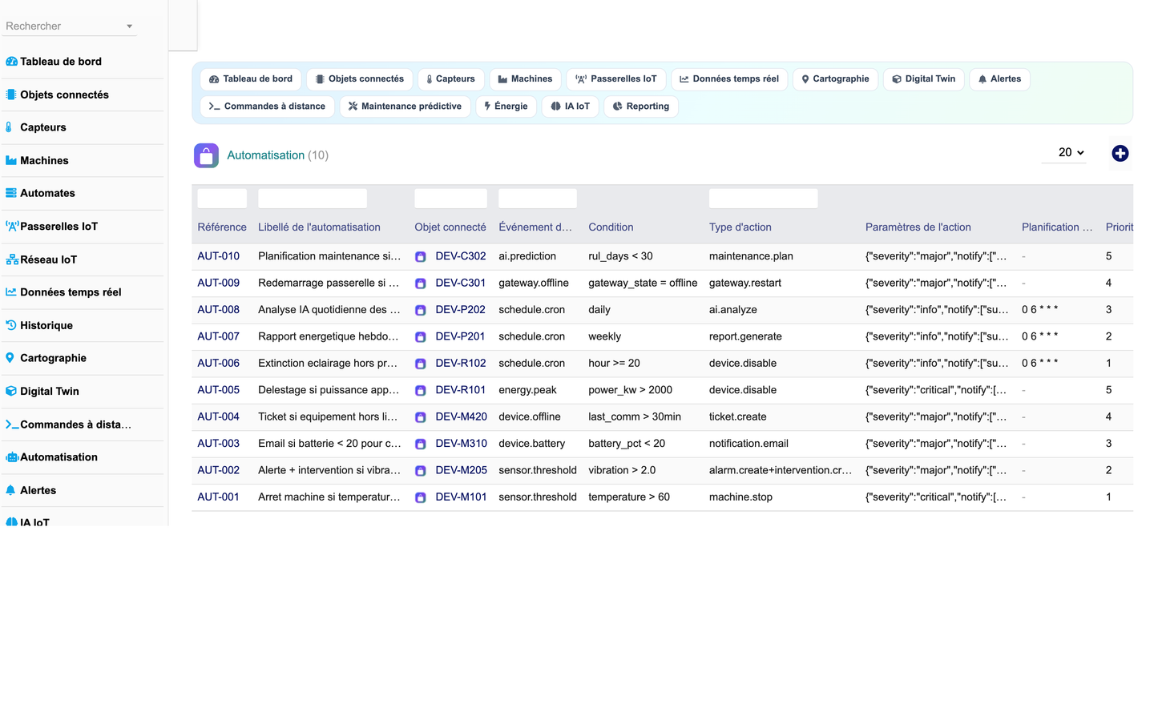This screenshot has height=716, width=1158.
Task: Open automatisation AUT-010
Action: [218, 256]
